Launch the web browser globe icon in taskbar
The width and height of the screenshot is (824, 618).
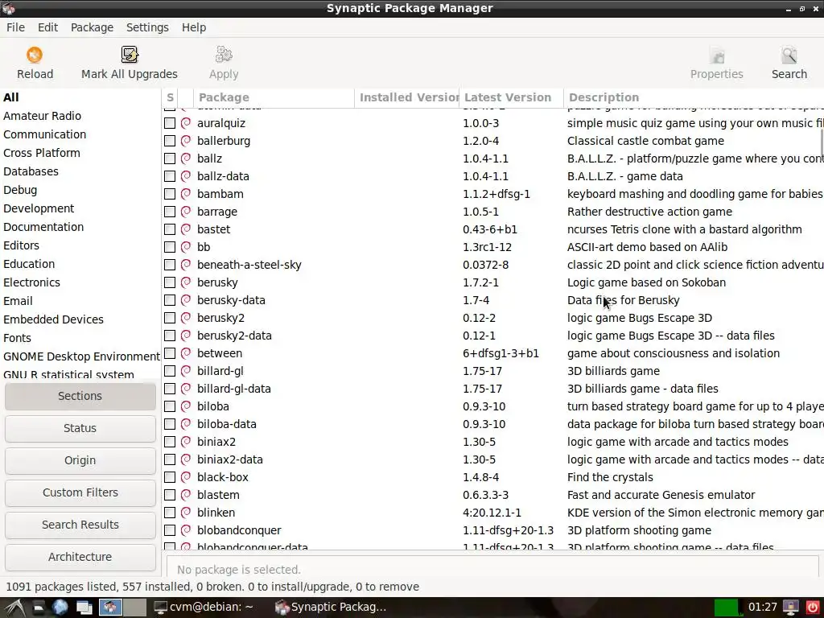tap(60, 608)
